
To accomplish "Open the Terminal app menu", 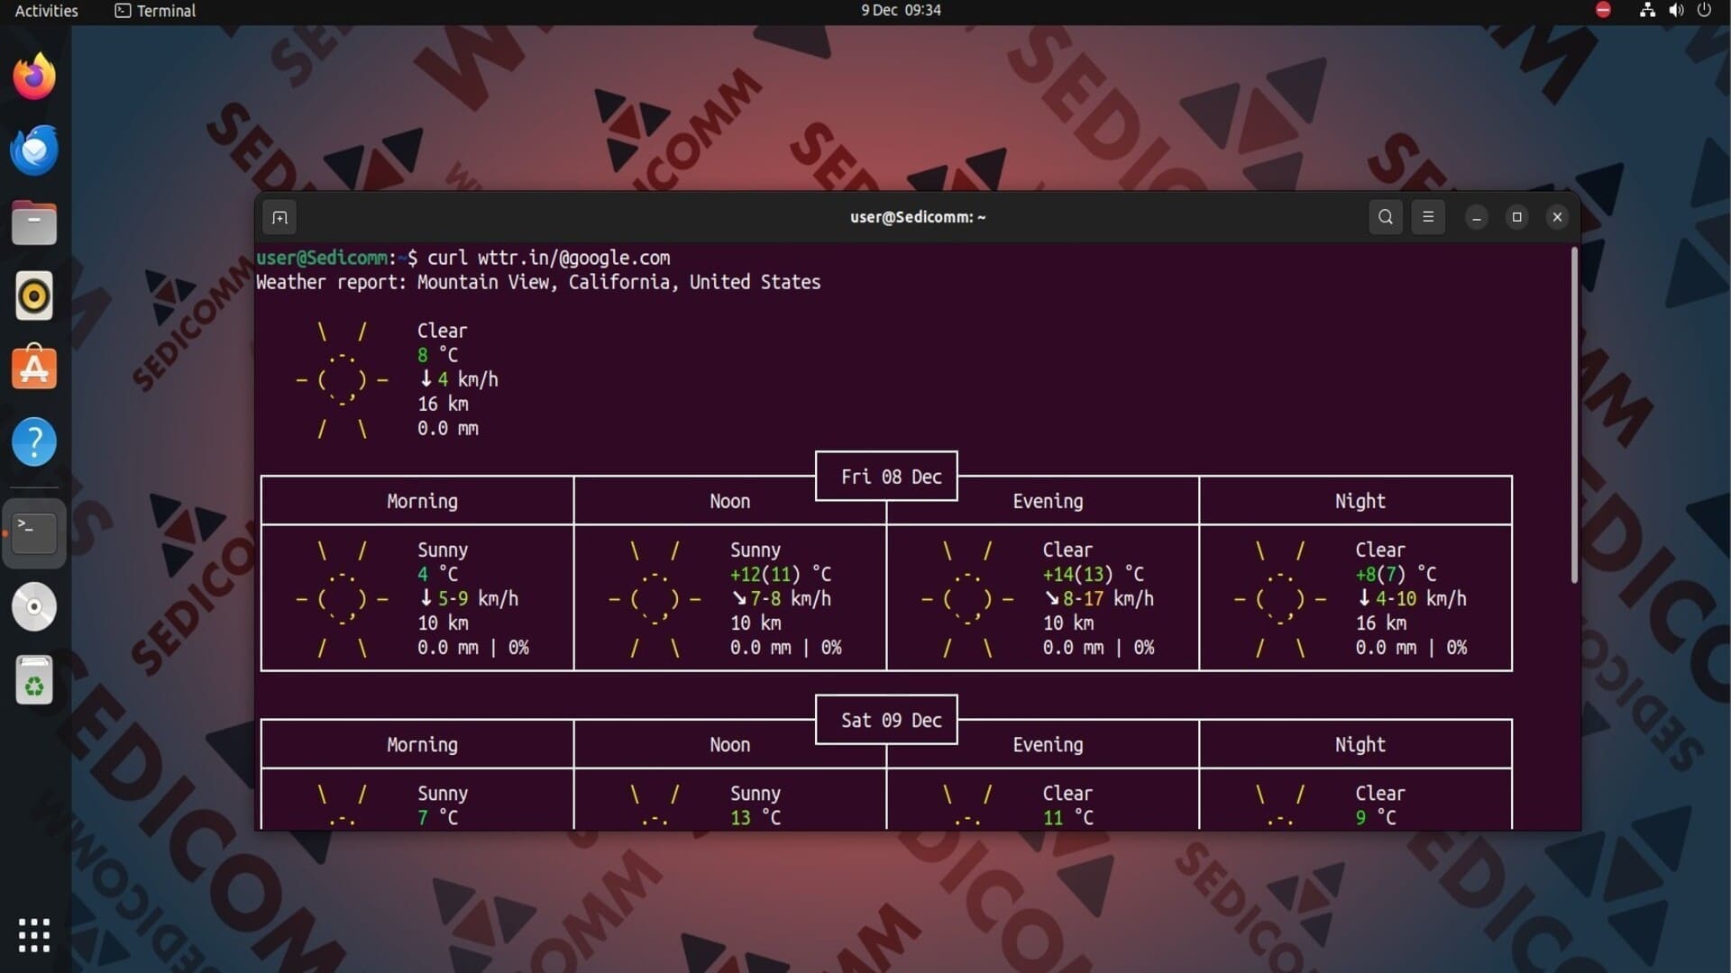I will click(155, 11).
